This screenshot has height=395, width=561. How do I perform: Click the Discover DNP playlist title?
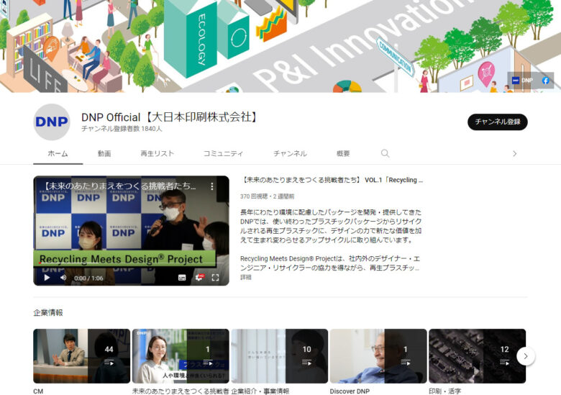[x=350, y=391]
